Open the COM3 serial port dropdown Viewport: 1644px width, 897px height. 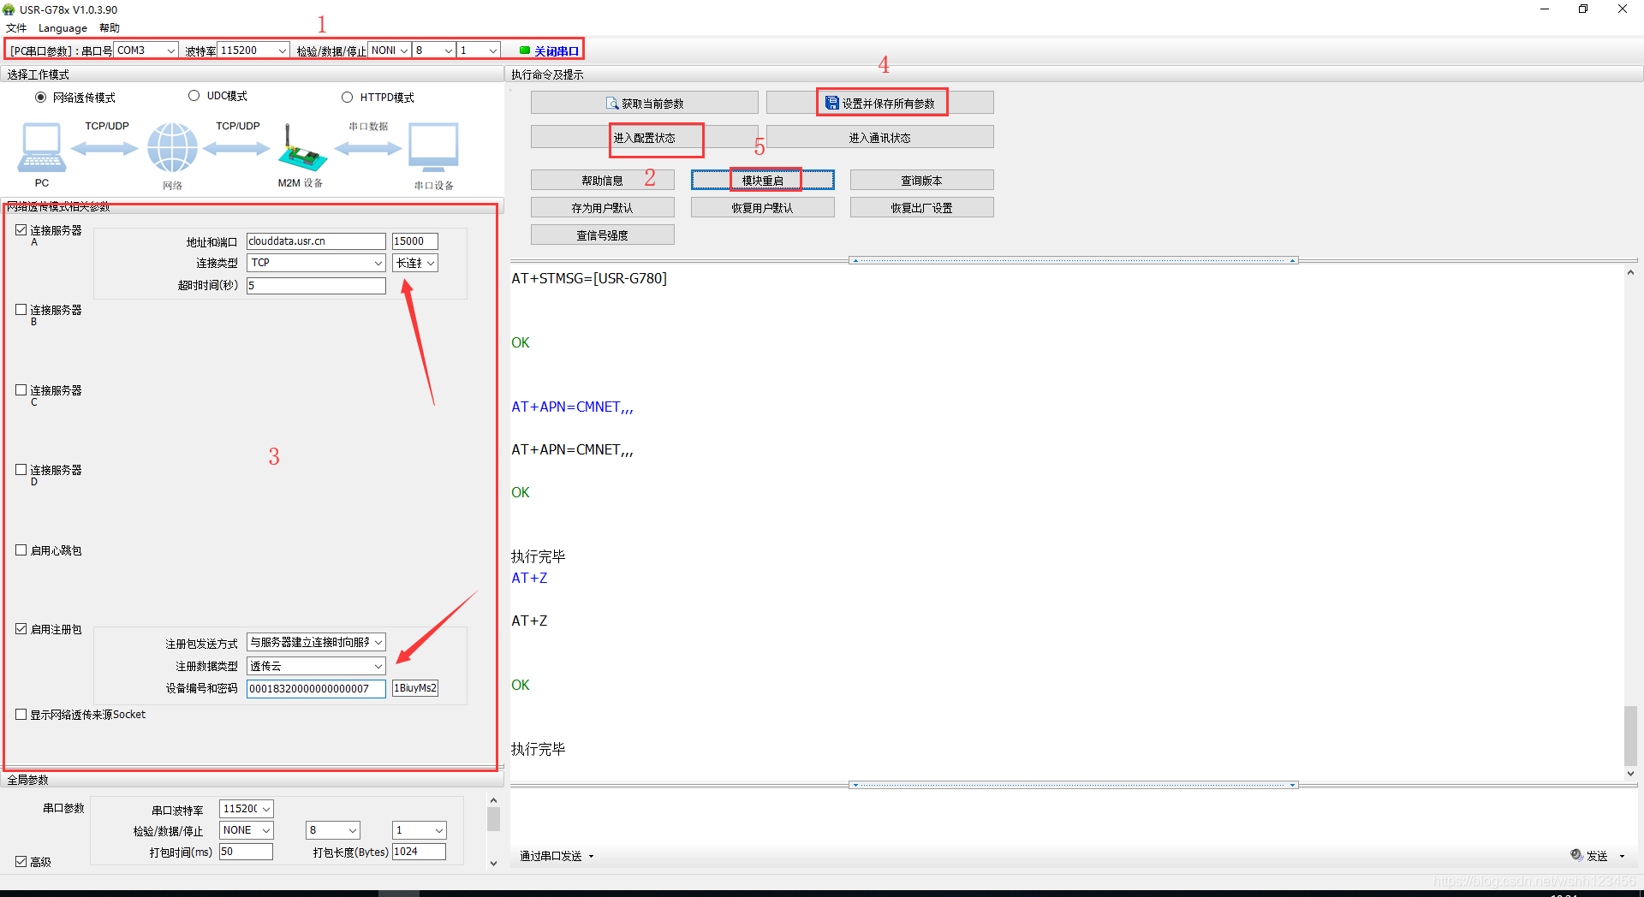coord(146,50)
